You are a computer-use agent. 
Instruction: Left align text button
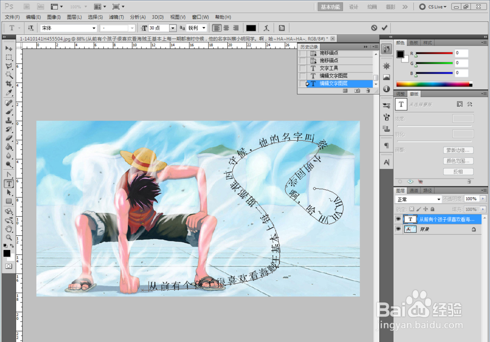click(x=216, y=28)
